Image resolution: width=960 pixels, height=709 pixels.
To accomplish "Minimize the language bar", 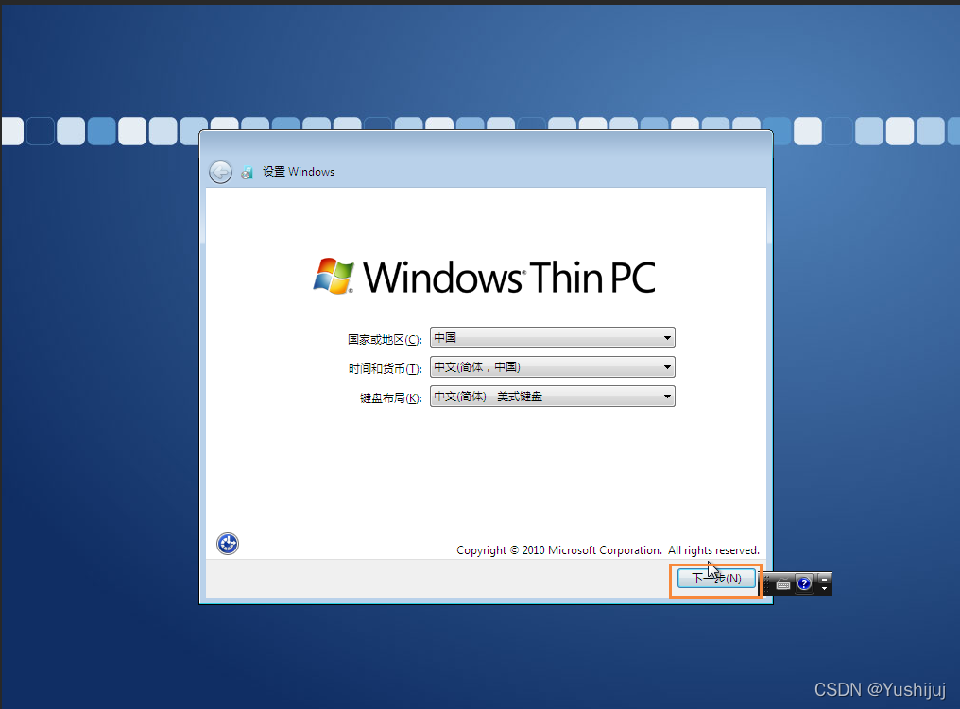I will tap(824, 578).
